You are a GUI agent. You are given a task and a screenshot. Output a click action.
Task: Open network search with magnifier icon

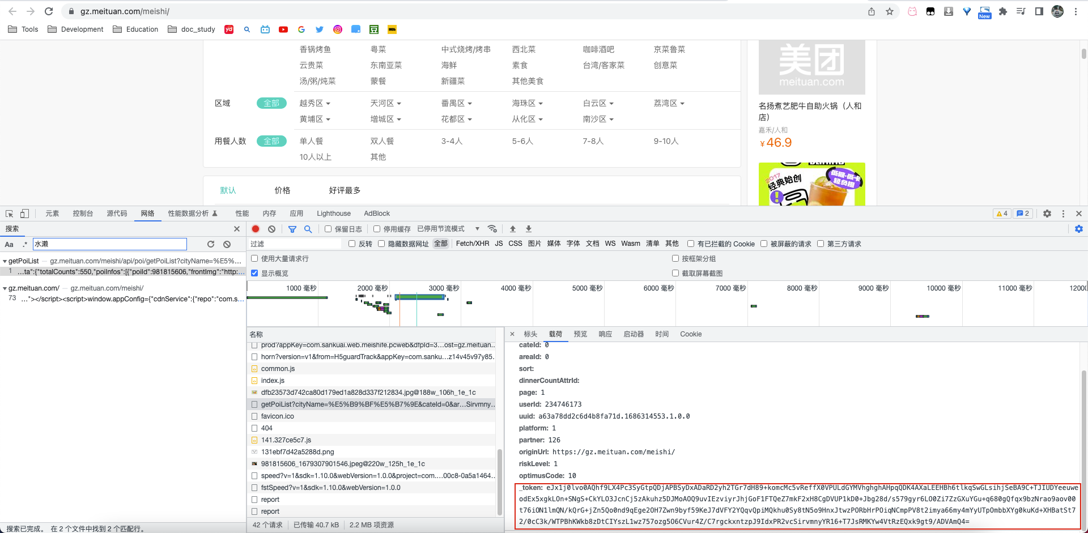pyautogui.click(x=308, y=229)
